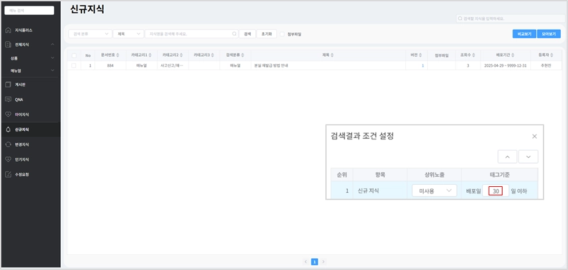Go to 마이지식 via its heart icon
568x270 pixels.
click(9, 114)
